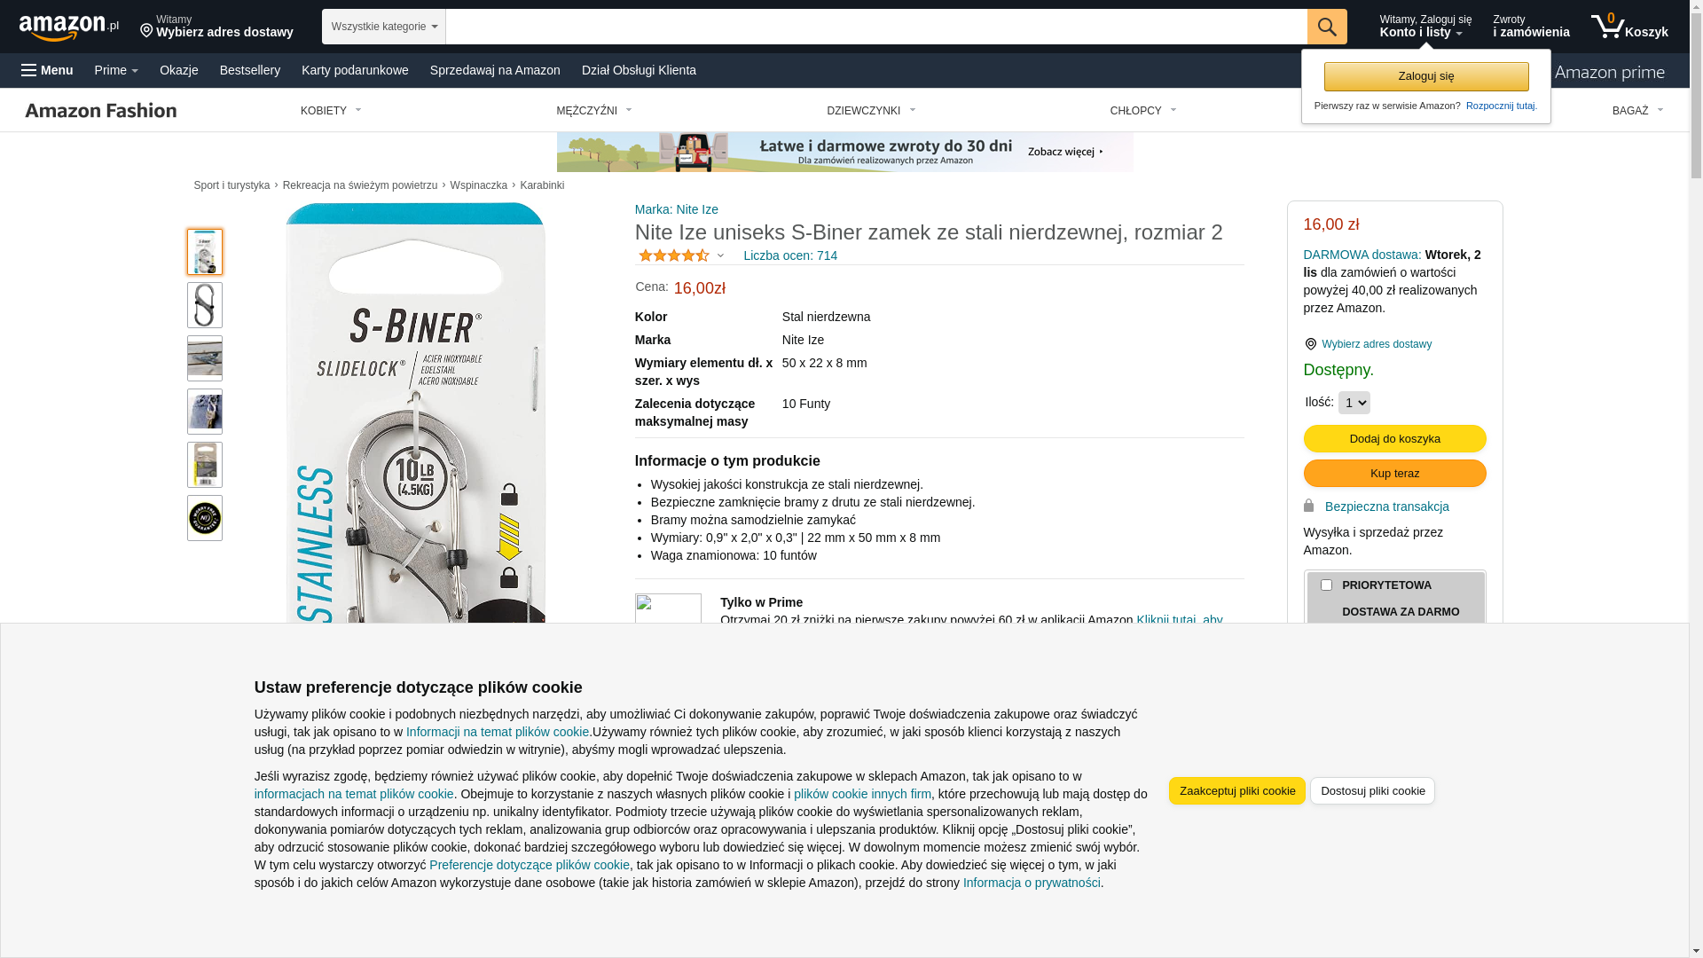Open the quantity Ilość dropdown

click(1354, 403)
